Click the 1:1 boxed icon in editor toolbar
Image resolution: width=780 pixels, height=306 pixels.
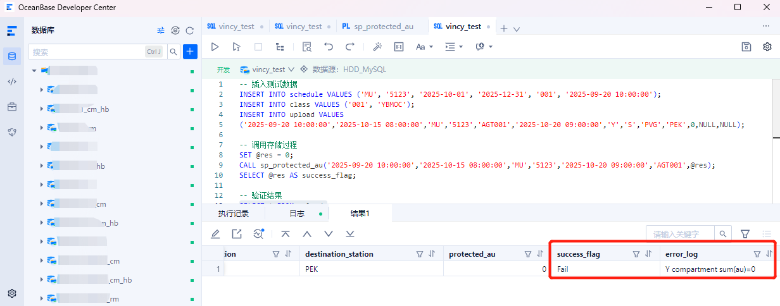399,47
